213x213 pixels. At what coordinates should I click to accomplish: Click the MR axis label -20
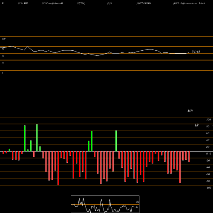(208, 161)
